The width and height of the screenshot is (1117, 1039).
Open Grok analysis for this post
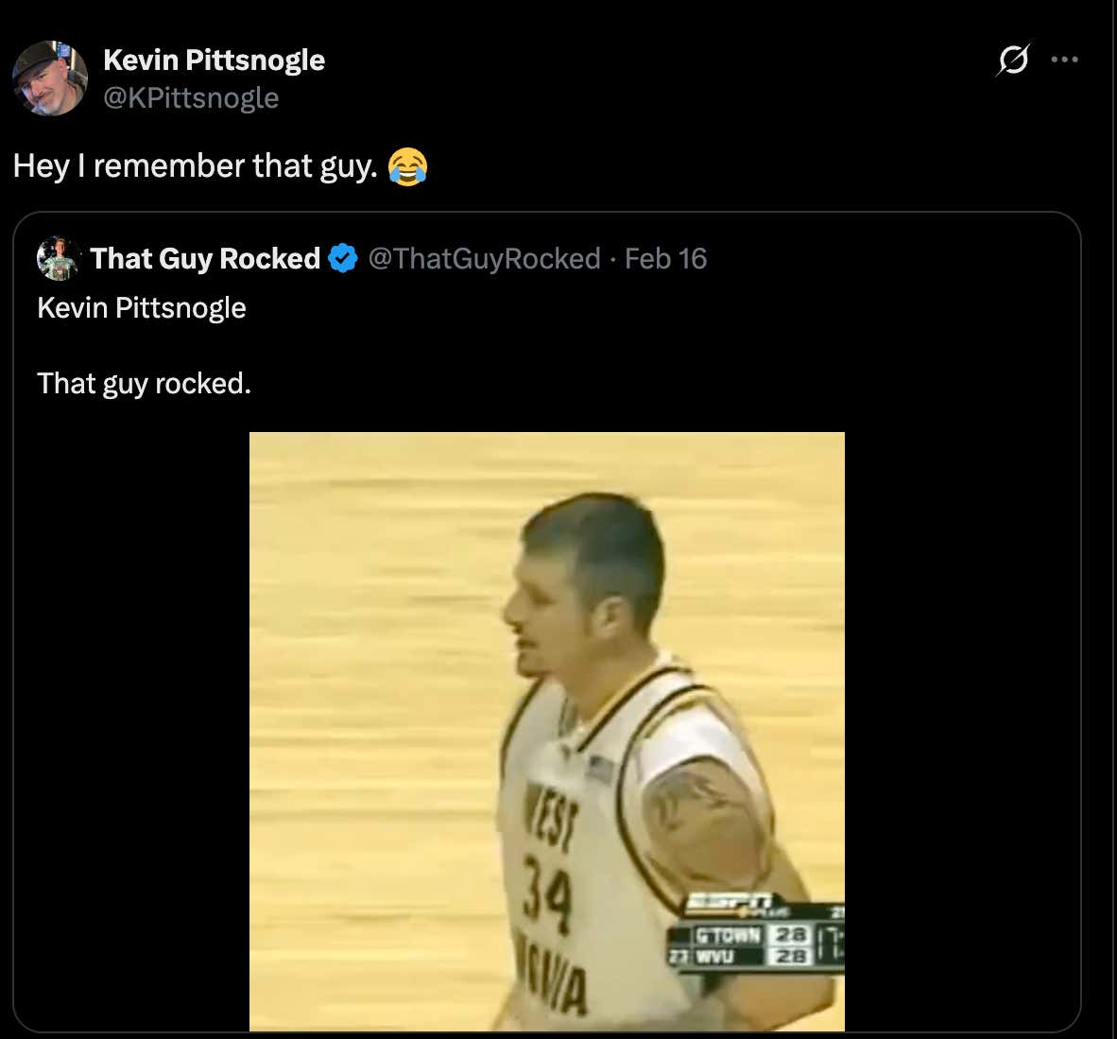1011,59
